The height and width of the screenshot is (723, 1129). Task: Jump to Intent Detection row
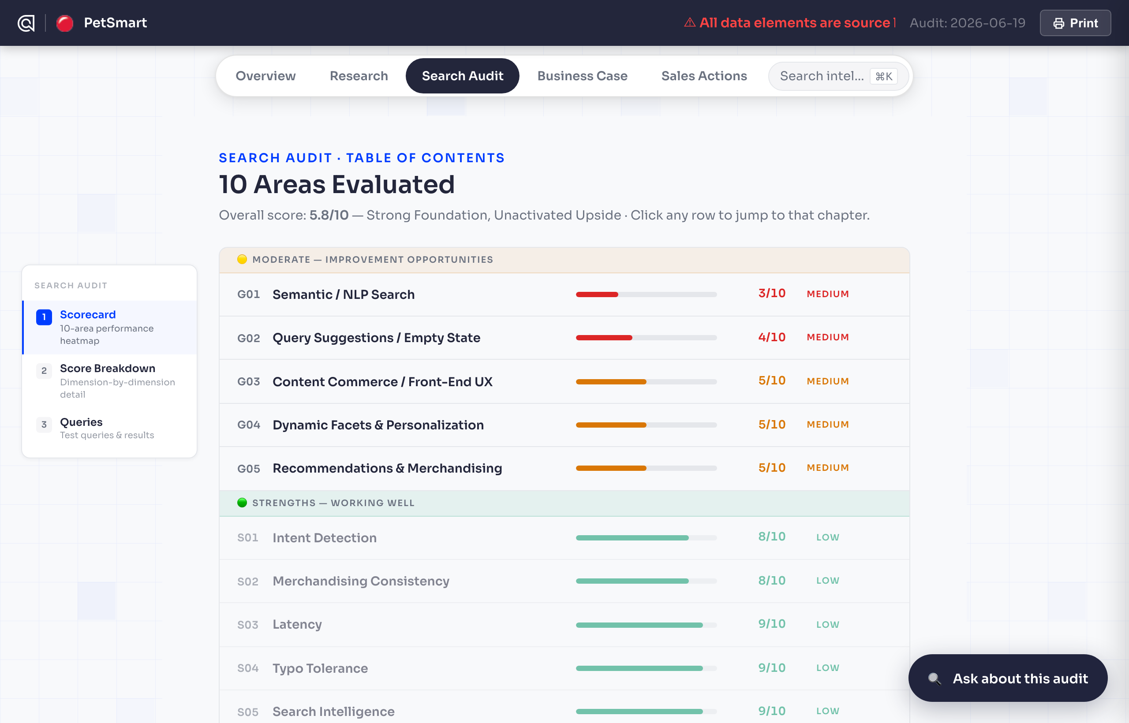(564, 537)
